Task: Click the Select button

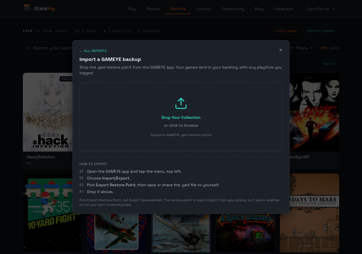Action: tap(329, 64)
